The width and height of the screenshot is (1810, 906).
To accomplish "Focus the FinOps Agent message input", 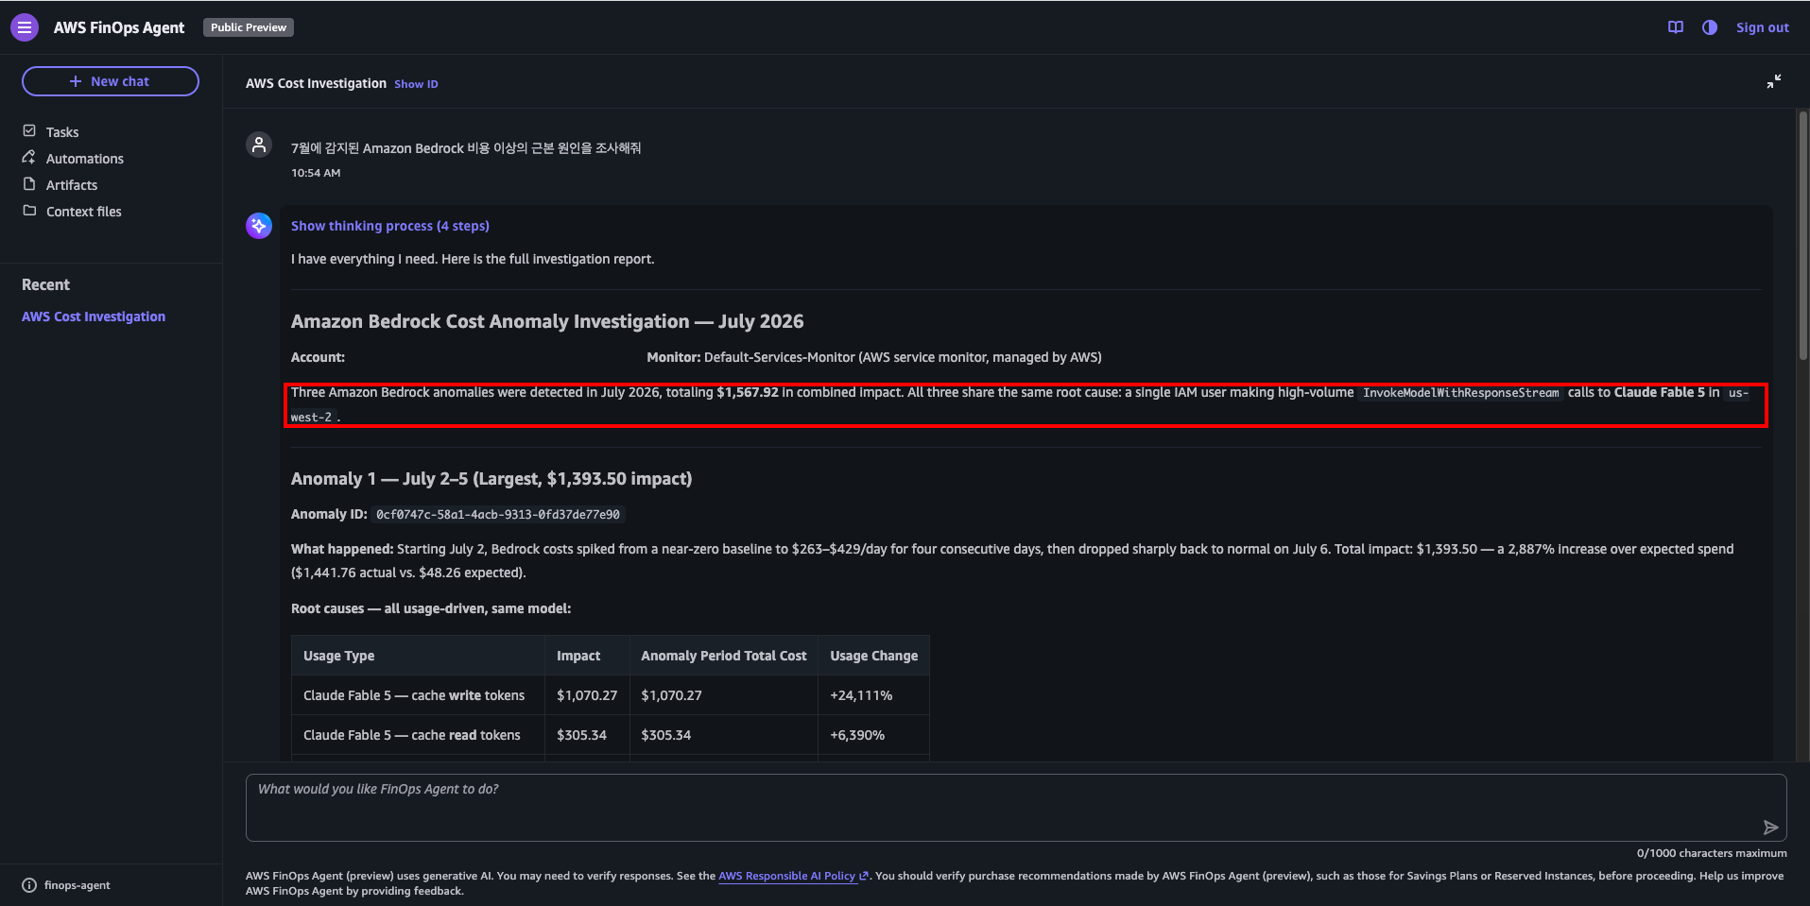I will (x=1016, y=808).
